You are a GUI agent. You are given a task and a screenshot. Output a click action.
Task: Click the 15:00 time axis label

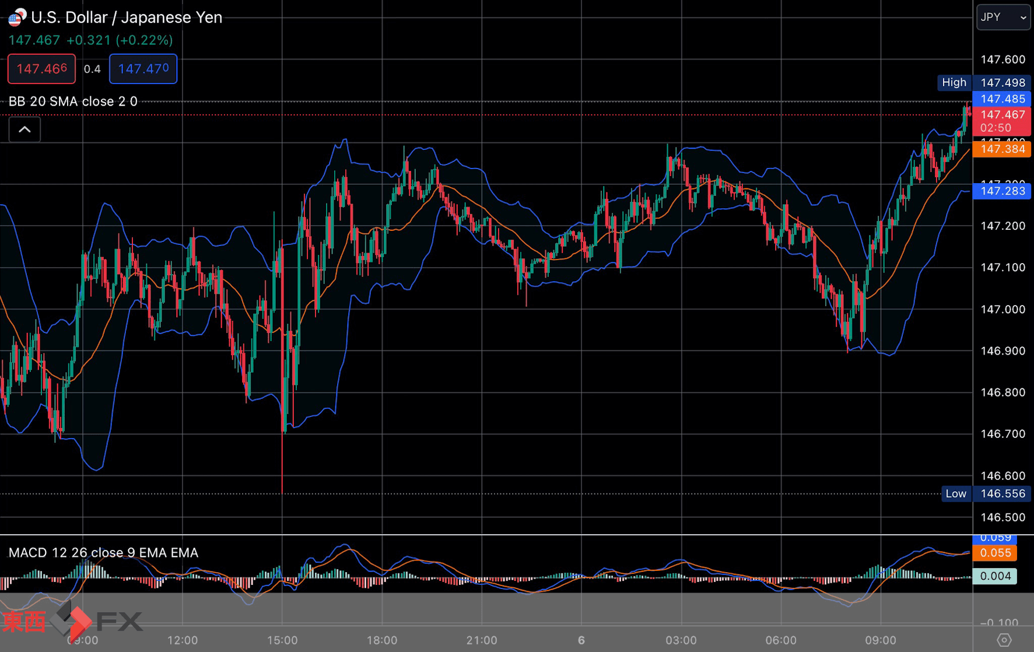pyautogui.click(x=282, y=640)
